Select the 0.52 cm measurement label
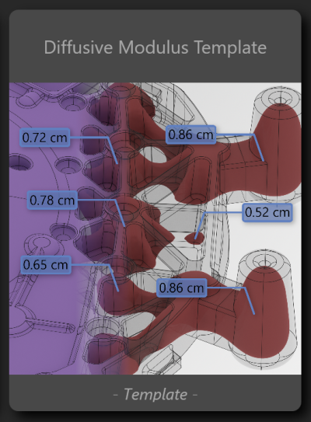The width and height of the screenshot is (311, 422). (267, 212)
